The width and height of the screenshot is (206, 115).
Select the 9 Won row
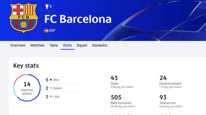(62, 80)
